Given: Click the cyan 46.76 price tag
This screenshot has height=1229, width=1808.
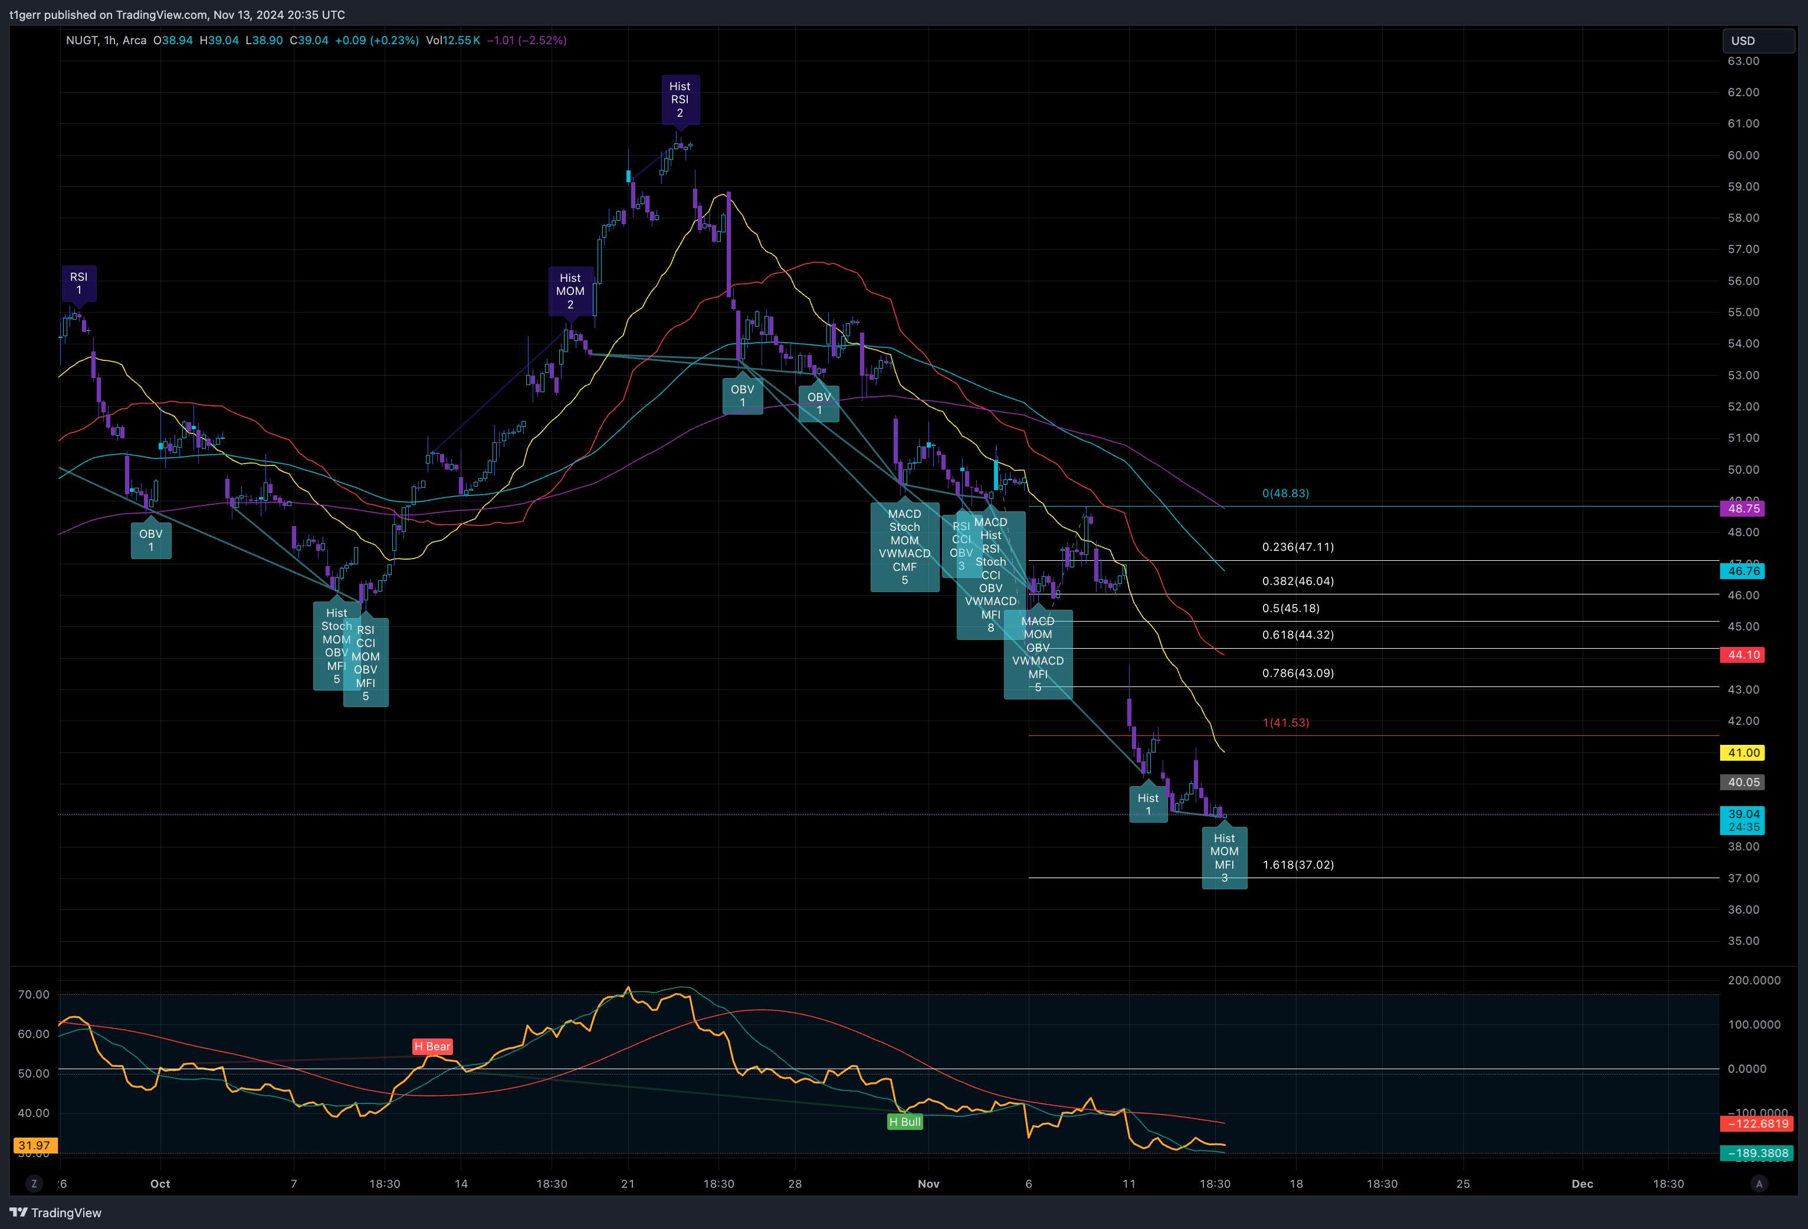Looking at the screenshot, I should [x=1742, y=571].
